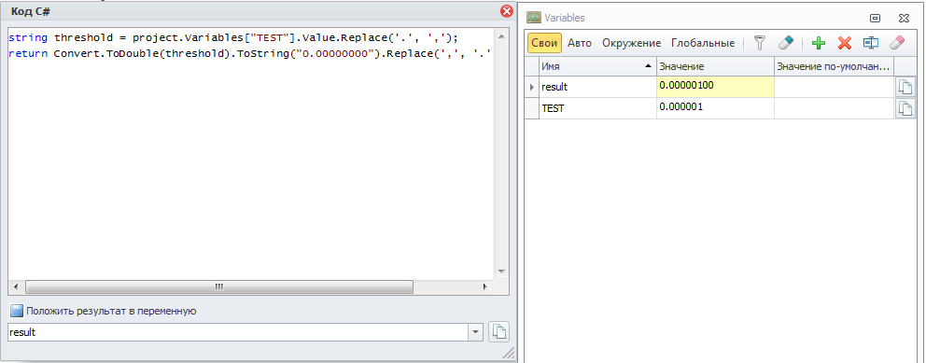Switch to the Глобальные tab
The height and width of the screenshot is (363, 926).
point(703,43)
